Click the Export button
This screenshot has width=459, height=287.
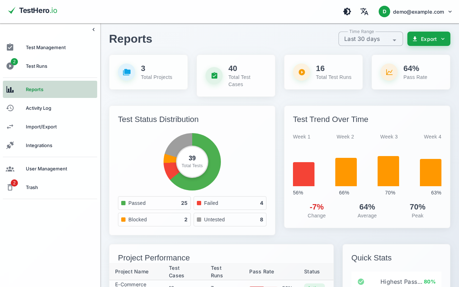point(429,39)
